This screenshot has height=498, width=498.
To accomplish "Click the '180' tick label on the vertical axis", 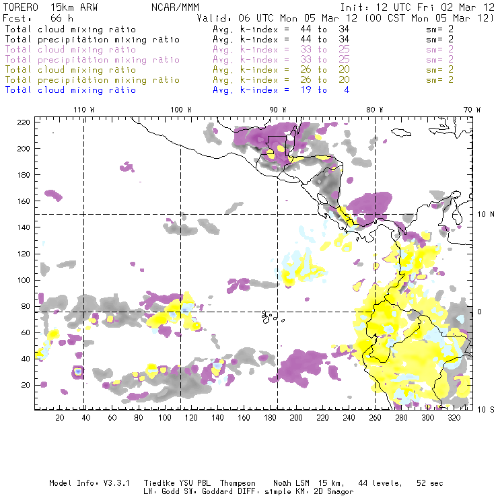I will [24, 175].
